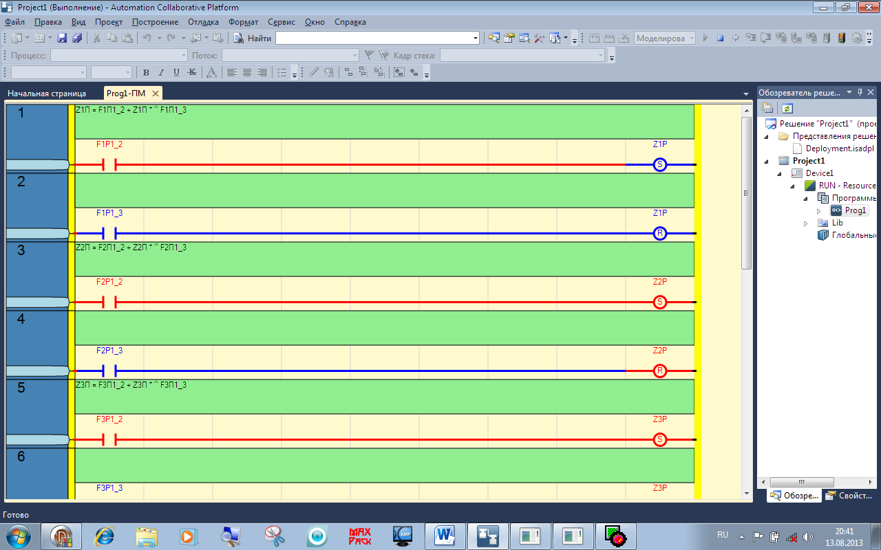Open the Построение menu
The height and width of the screenshot is (550, 881).
point(155,22)
